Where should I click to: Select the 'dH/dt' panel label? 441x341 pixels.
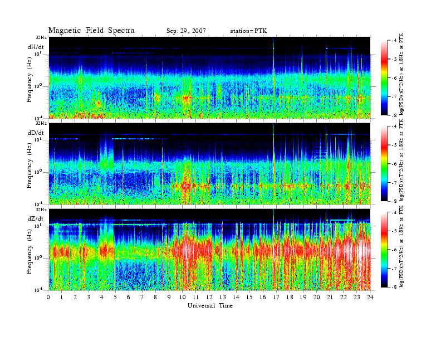pyautogui.click(x=36, y=47)
